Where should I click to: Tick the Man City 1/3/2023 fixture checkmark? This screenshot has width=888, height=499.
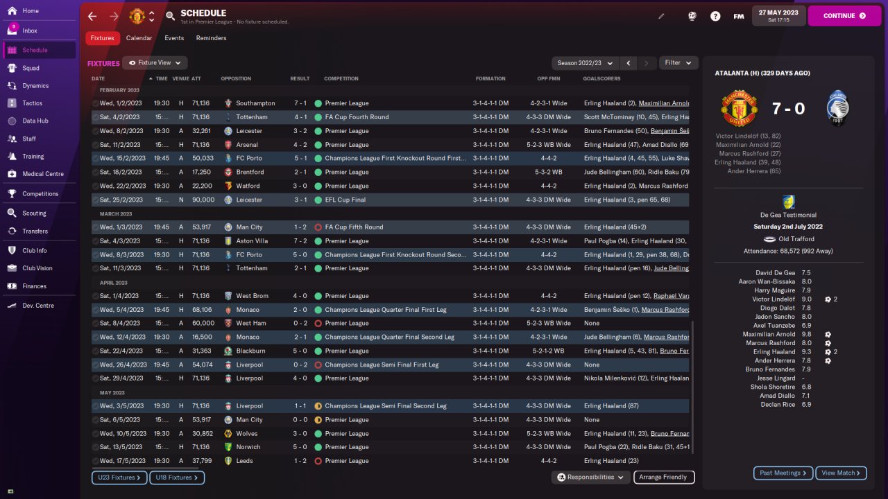[x=96, y=227]
